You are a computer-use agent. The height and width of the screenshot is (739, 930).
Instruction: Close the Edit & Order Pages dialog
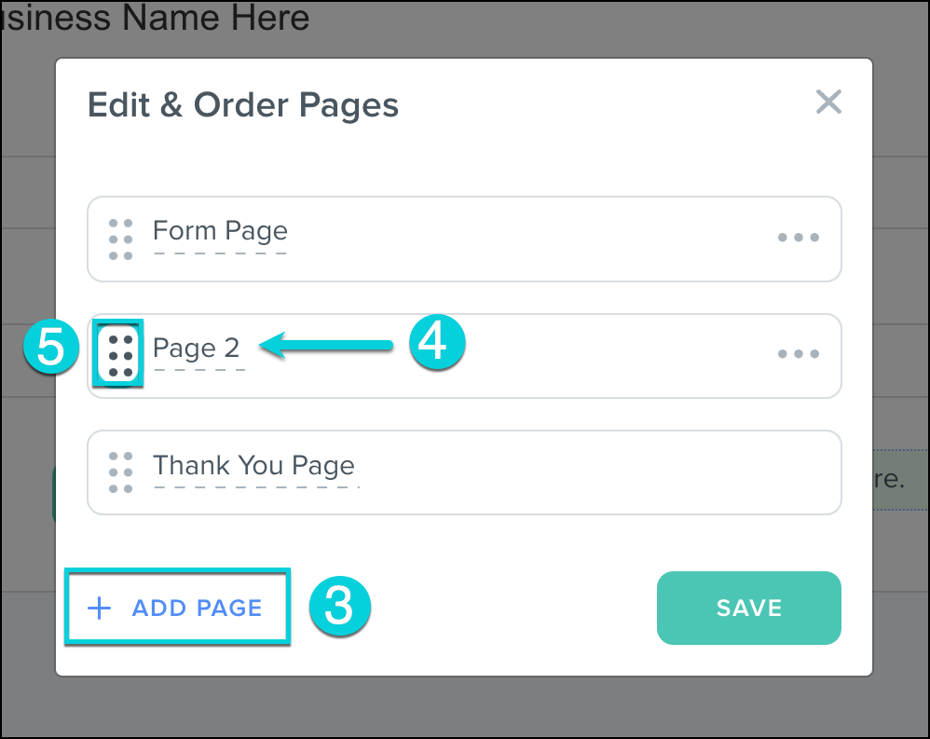[828, 102]
